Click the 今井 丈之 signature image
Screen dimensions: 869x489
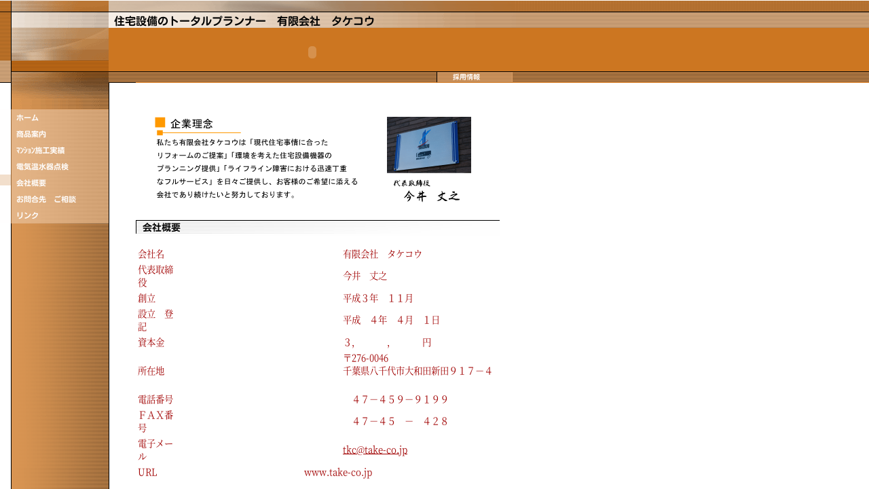tap(428, 192)
